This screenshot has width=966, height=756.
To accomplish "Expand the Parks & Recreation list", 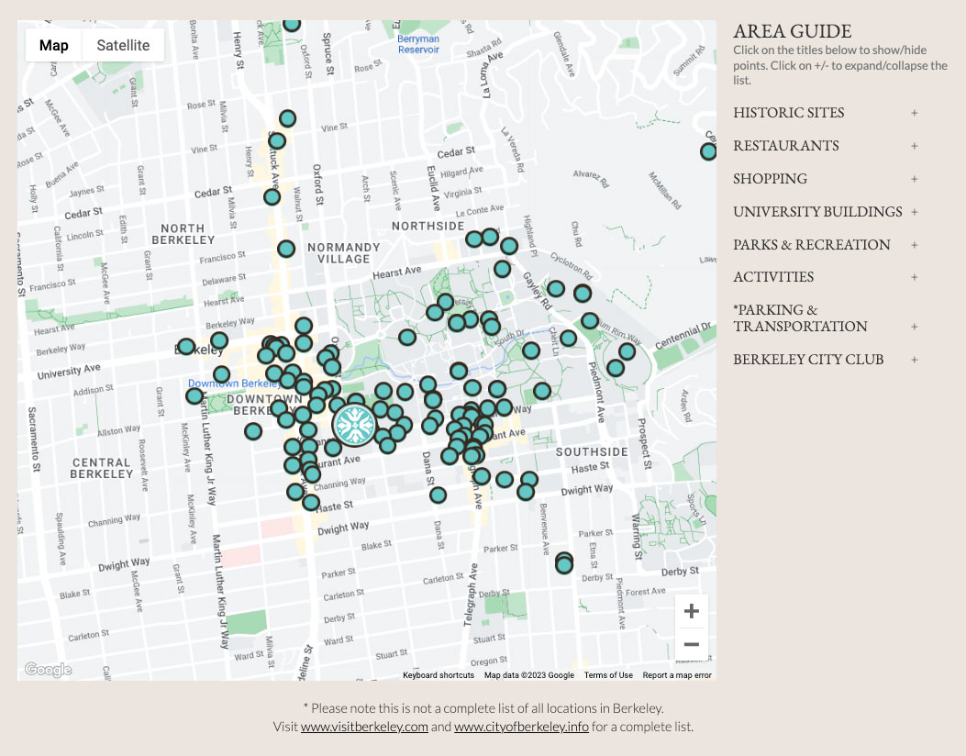I will tap(914, 245).
